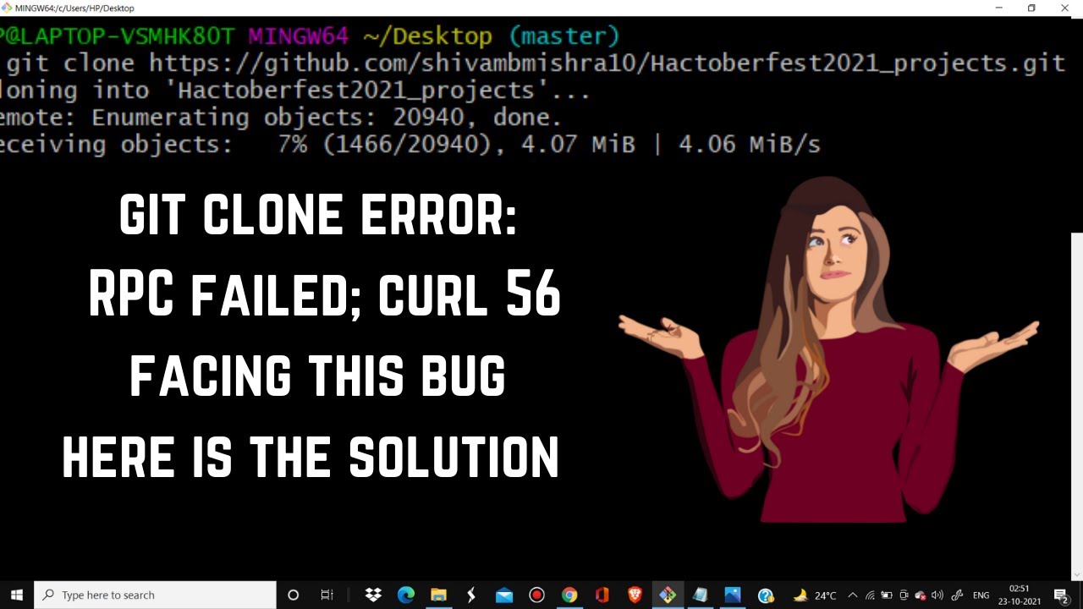
Task: Open the pen workspace tray icon
Action: 958,595
